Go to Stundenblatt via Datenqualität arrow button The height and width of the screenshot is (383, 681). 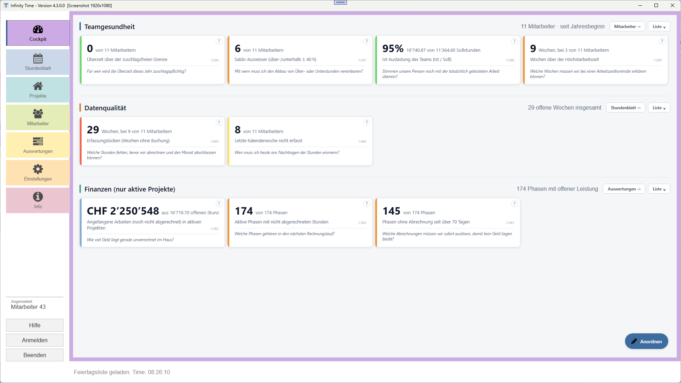click(625, 108)
